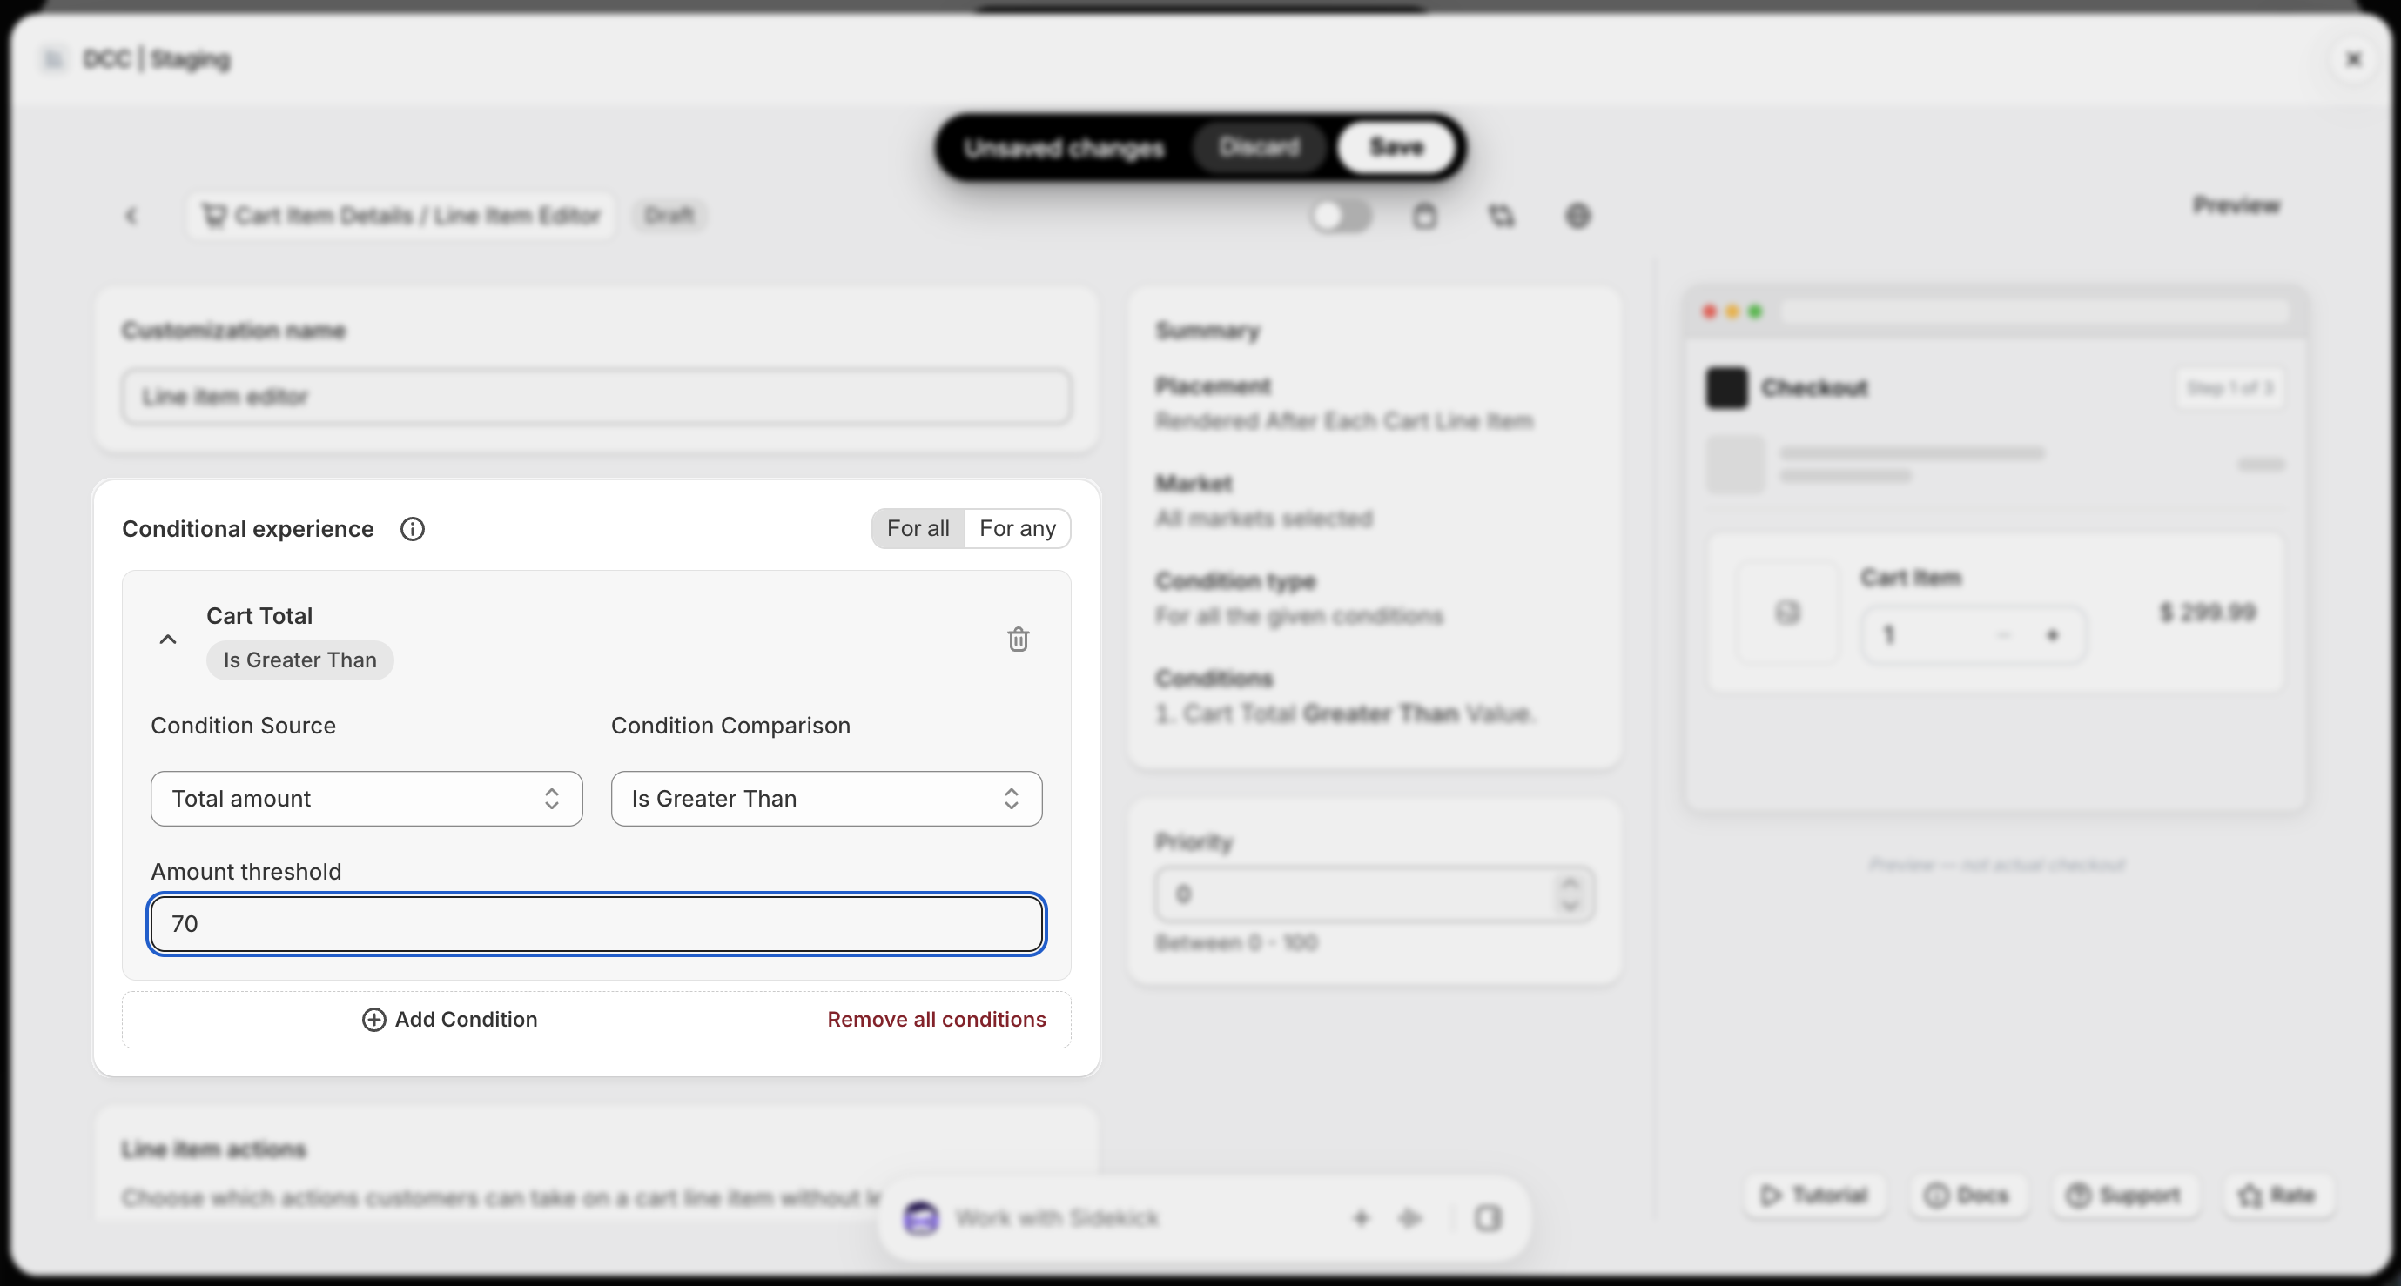Screen dimensions: 2401x1286
Task: Click the plus icon in the Sidekick bar
Action: [1361, 1218]
